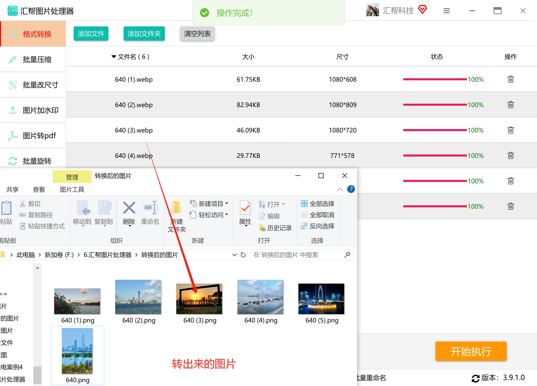Click the blue help question mark icon
The height and width of the screenshot is (386, 537).
351,189
